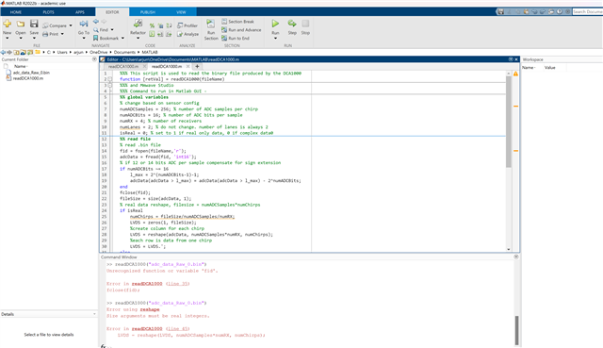This screenshot has width=603, height=348.
Task: Click the 'reshape' link in error message
Action: coord(150,309)
